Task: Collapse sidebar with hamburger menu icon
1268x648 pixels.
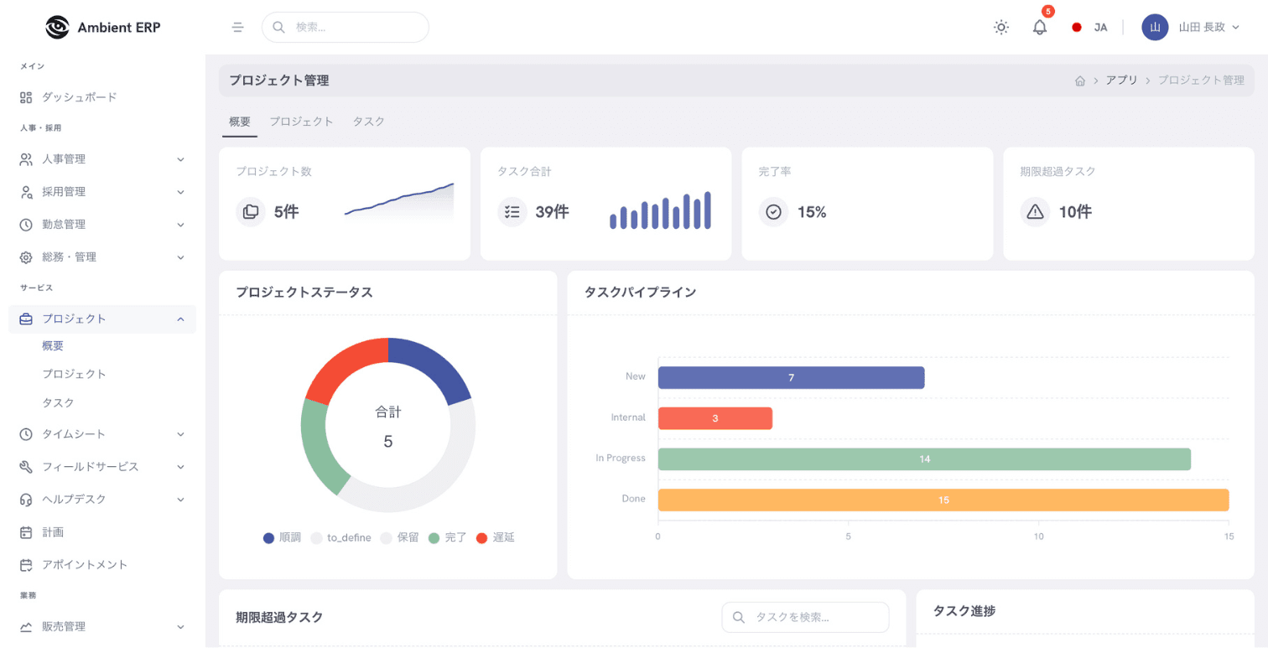Action: coord(237,27)
